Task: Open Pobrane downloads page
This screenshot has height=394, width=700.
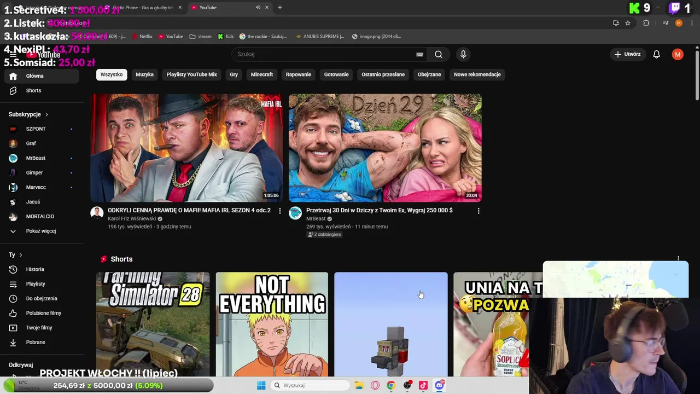Action: pyautogui.click(x=42, y=342)
